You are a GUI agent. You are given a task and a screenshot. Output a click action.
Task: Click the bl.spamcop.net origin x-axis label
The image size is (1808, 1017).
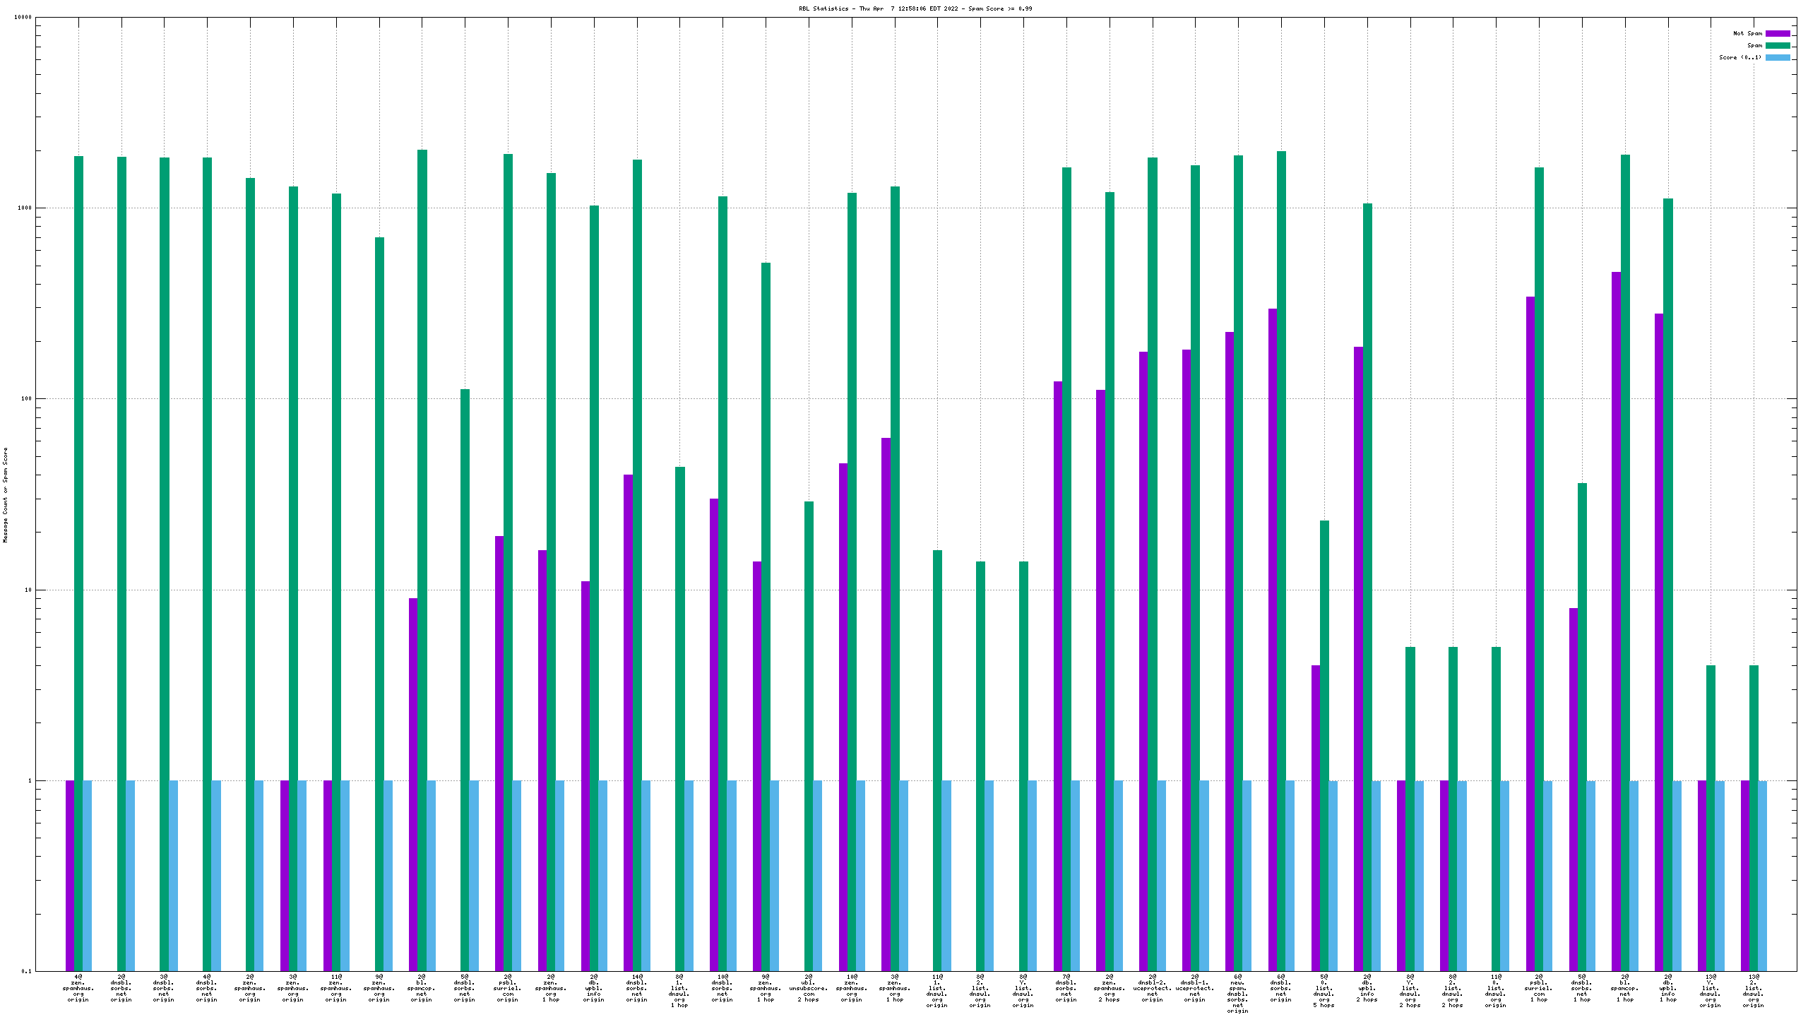point(422,988)
